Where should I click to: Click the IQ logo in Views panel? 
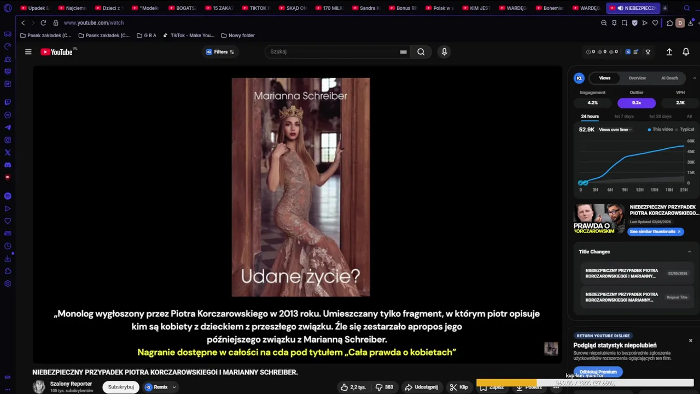coord(579,78)
